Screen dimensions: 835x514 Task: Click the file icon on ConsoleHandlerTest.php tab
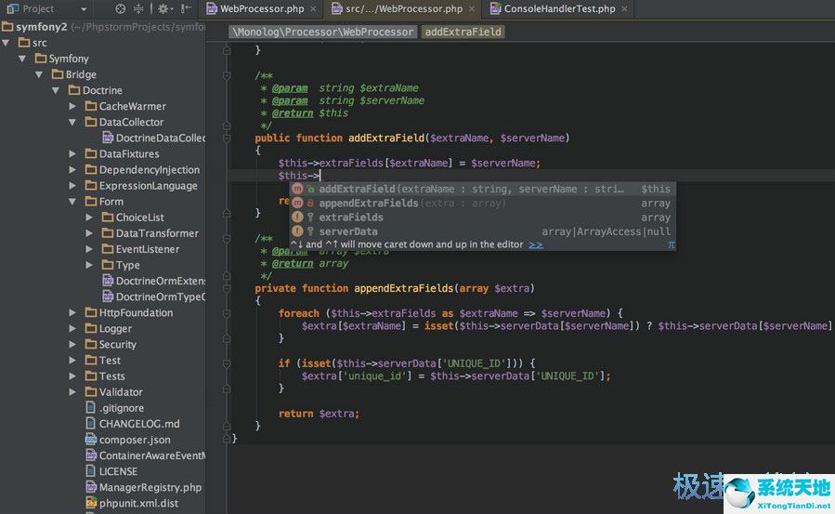click(496, 8)
